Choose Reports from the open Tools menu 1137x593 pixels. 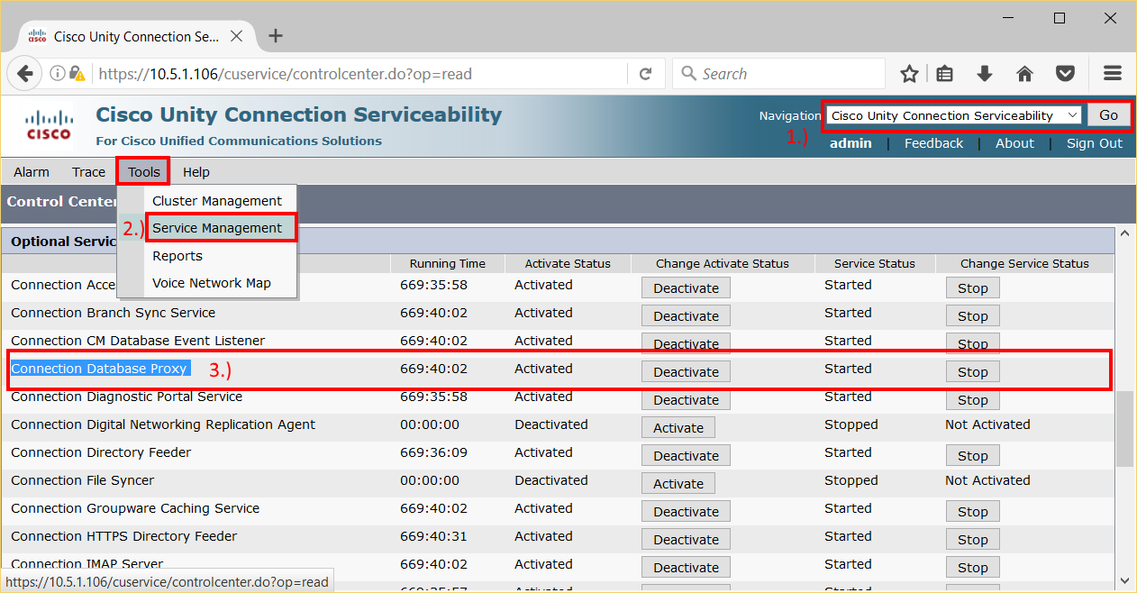pos(177,255)
